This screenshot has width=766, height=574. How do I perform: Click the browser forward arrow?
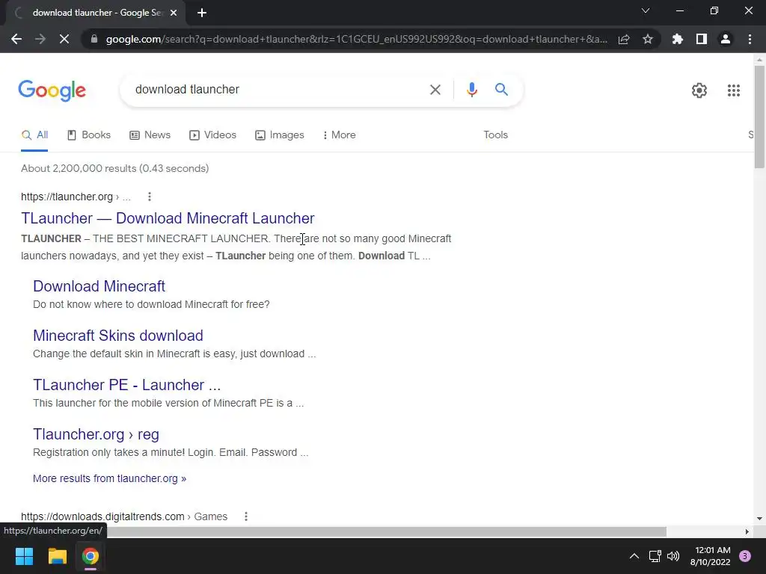pyautogui.click(x=40, y=39)
